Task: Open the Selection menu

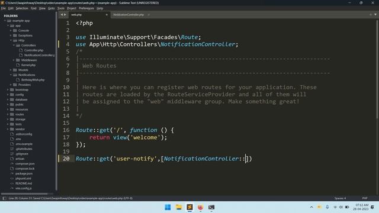Action: [x=22, y=8]
